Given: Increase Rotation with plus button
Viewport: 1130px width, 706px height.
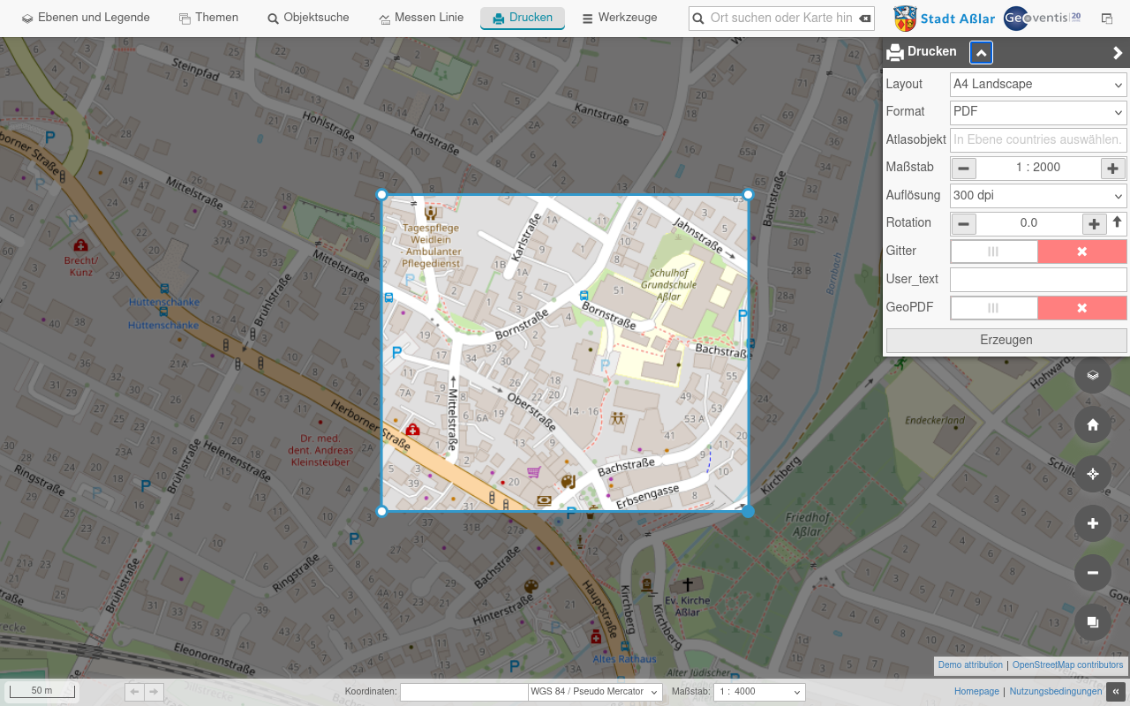Looking at the screenshot, I should click(x=1095, y=224).
